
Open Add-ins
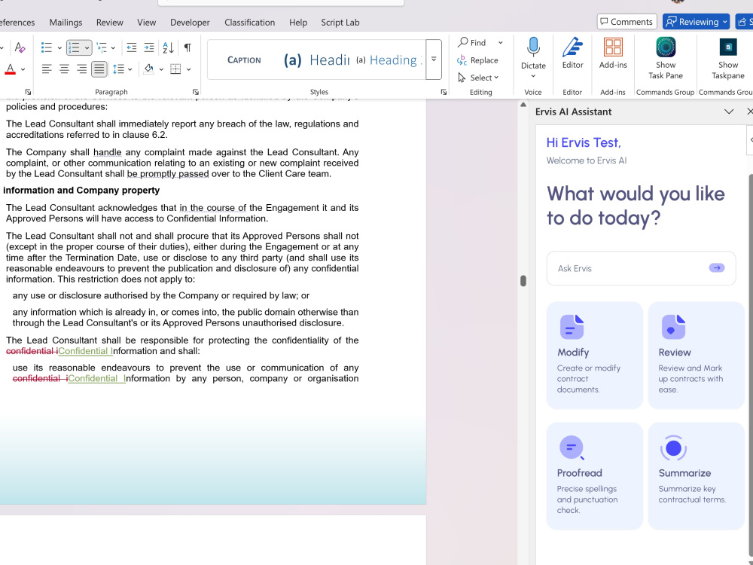click(x=613, y=53)
